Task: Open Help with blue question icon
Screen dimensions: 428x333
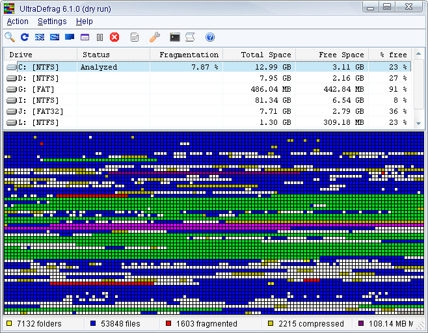Action: click(x=210, y=37)
